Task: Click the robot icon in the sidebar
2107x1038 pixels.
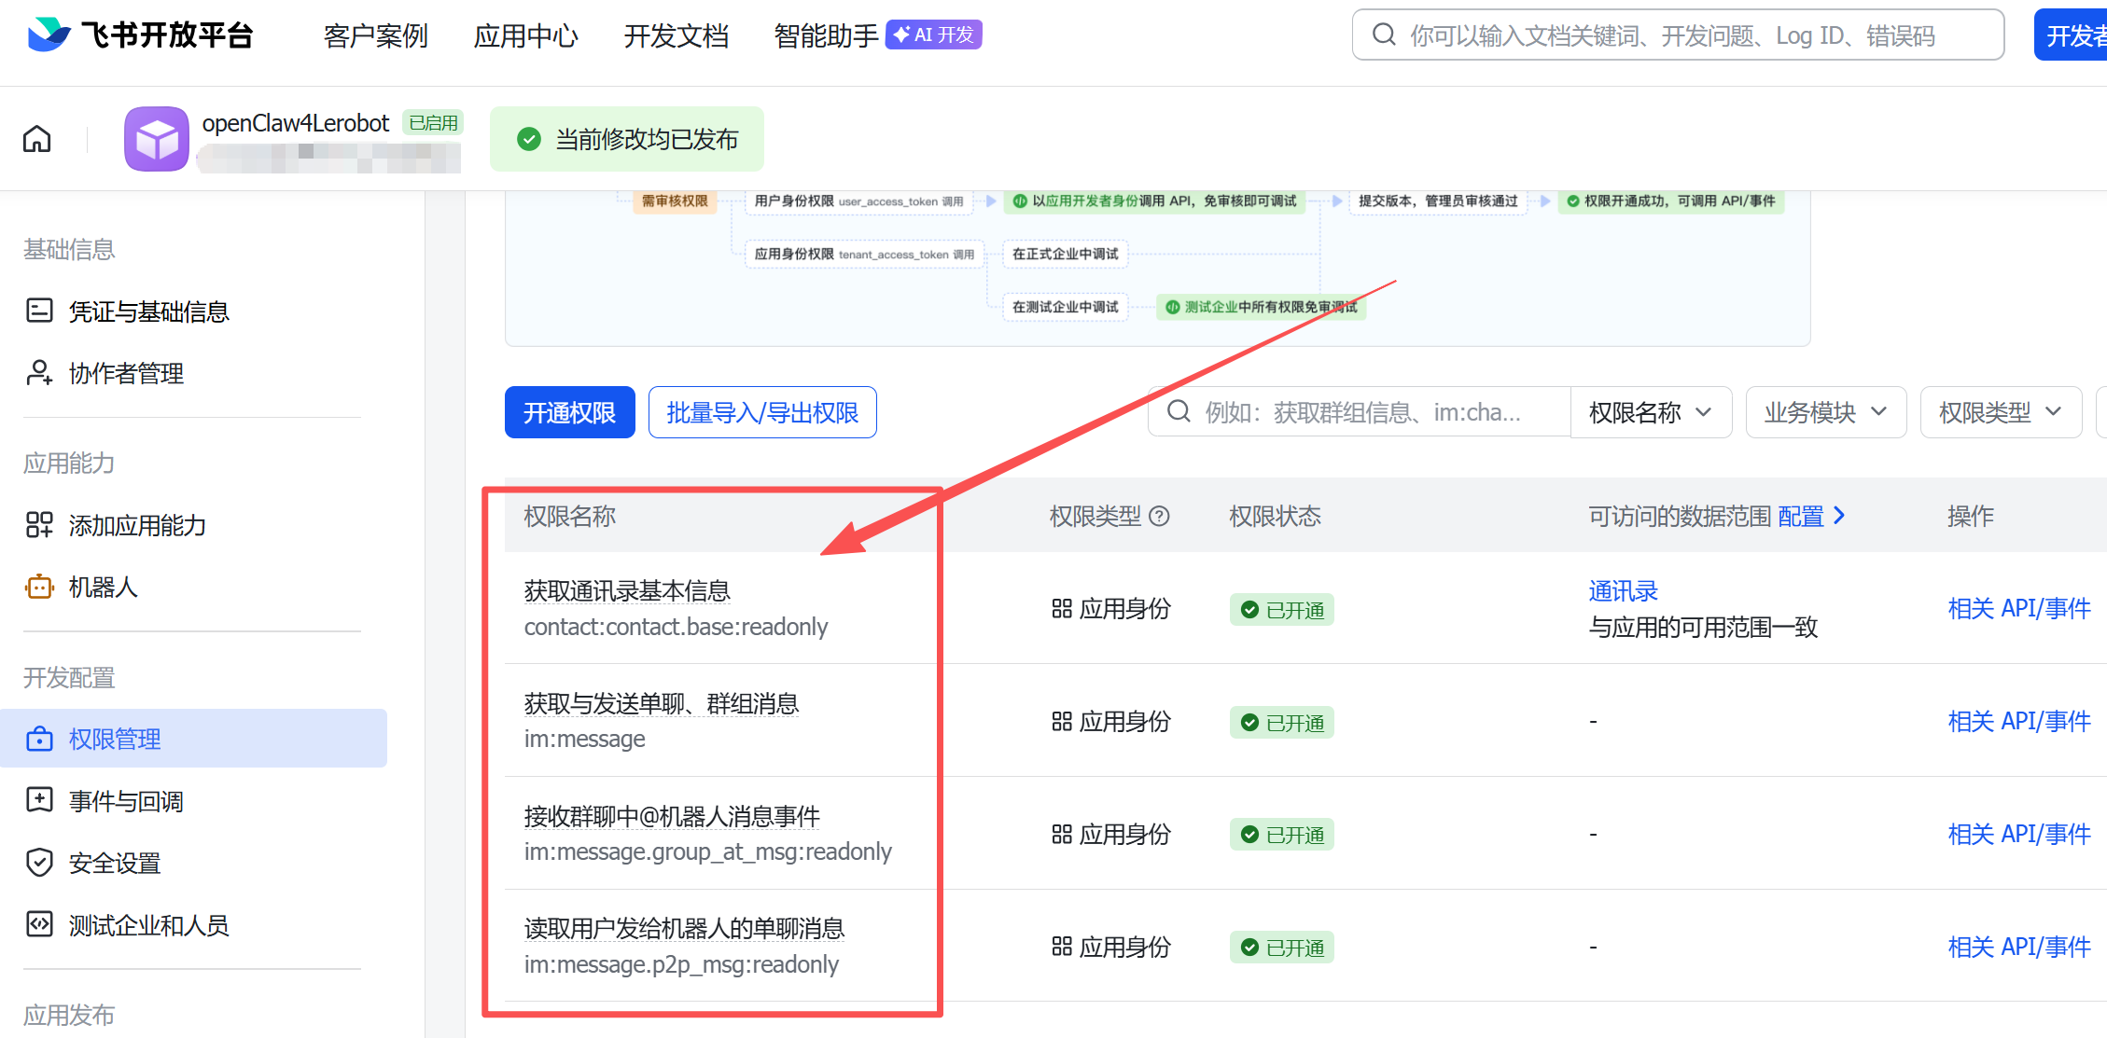Action: (x=39, y=587)
